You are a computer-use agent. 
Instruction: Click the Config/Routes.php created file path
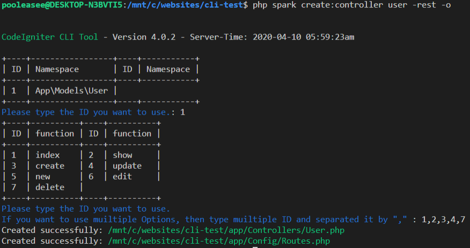(x=219, y=241)
